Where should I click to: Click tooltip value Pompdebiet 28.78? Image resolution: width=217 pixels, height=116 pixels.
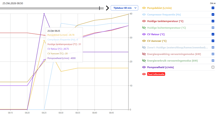pos(61,35)
